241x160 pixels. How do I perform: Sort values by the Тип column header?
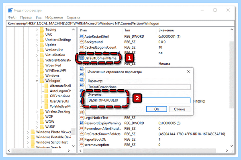pyautogui.click(x=127, y=30)
